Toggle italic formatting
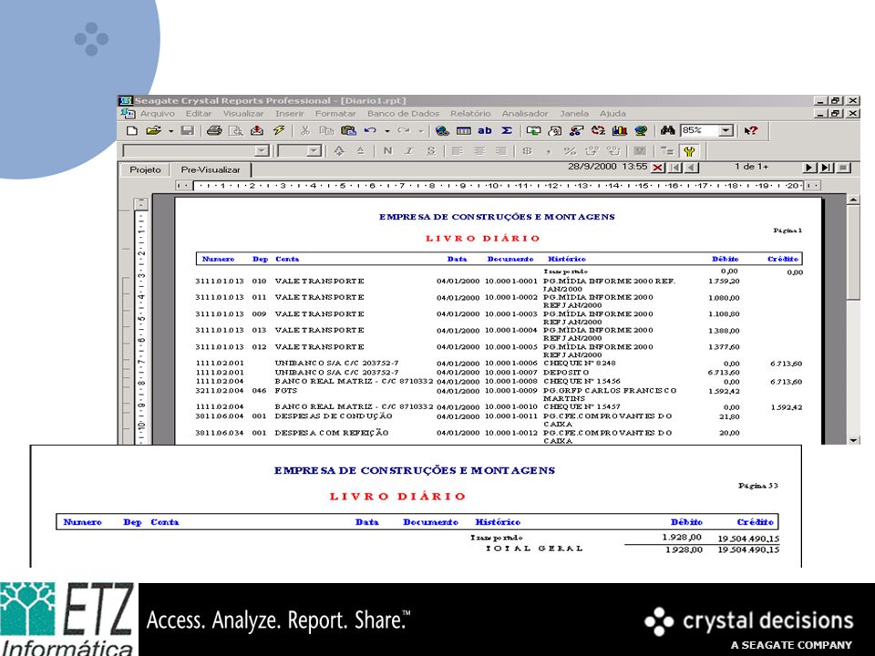875x656 pixels. pyautogui.click(x=409, y=151)
